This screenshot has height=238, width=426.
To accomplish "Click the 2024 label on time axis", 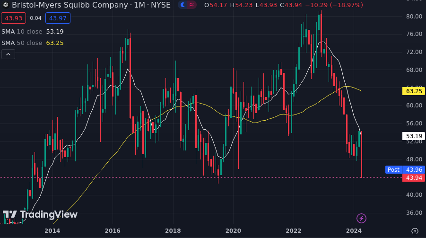I will [354, 231].
